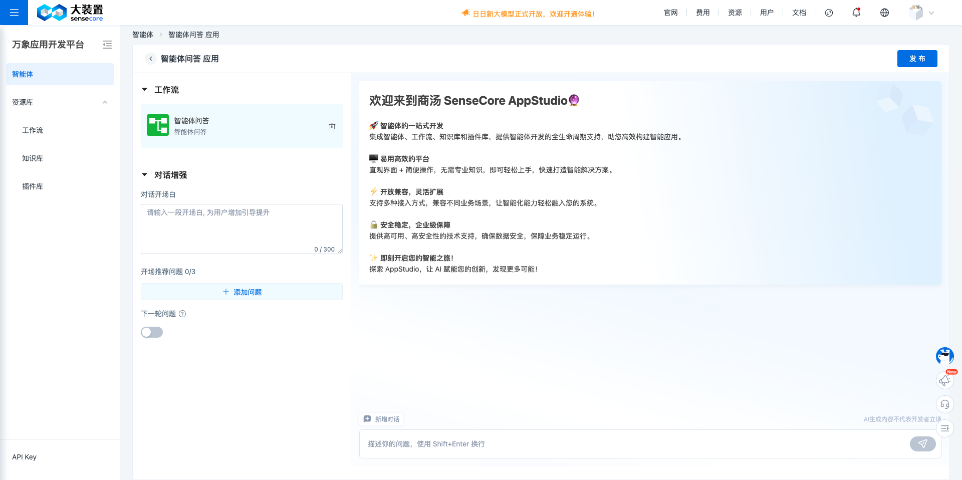Collapse the 工作流 section triangle
The width and height of the screenshot is (962, 480).
[144, 90]
